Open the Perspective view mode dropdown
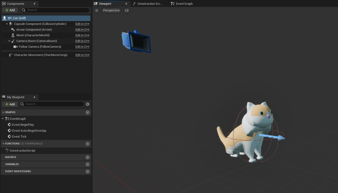Screen dimensions: 338x193 point(111,10)
